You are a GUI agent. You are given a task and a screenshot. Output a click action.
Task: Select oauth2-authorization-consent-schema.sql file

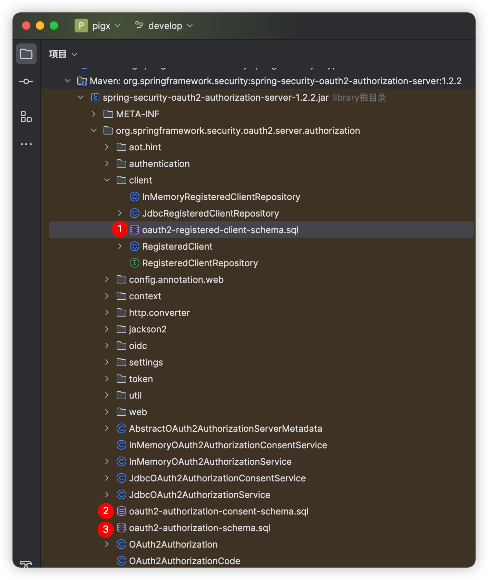pos(218,511)
